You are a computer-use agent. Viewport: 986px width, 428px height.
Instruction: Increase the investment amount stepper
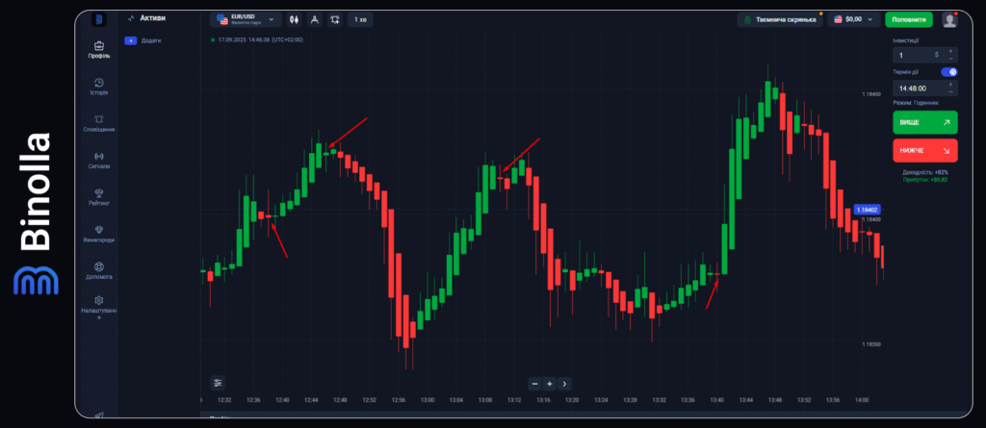950,51
